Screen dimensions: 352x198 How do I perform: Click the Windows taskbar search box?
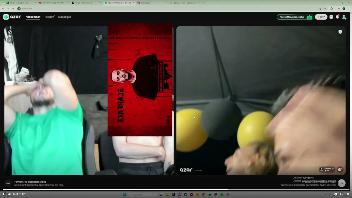pos(143,195)
